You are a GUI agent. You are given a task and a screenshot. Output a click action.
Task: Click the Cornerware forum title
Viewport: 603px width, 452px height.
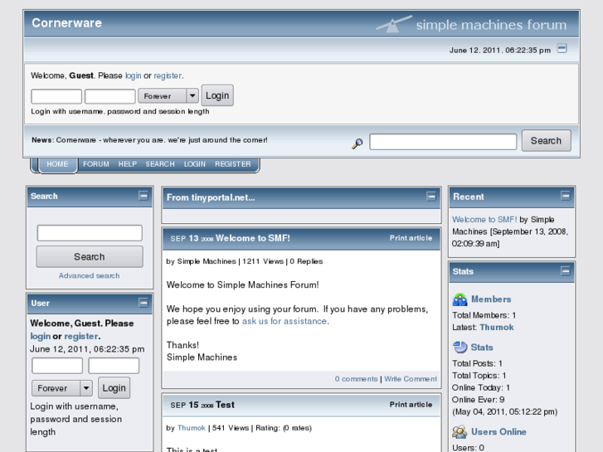click(66, 23)
